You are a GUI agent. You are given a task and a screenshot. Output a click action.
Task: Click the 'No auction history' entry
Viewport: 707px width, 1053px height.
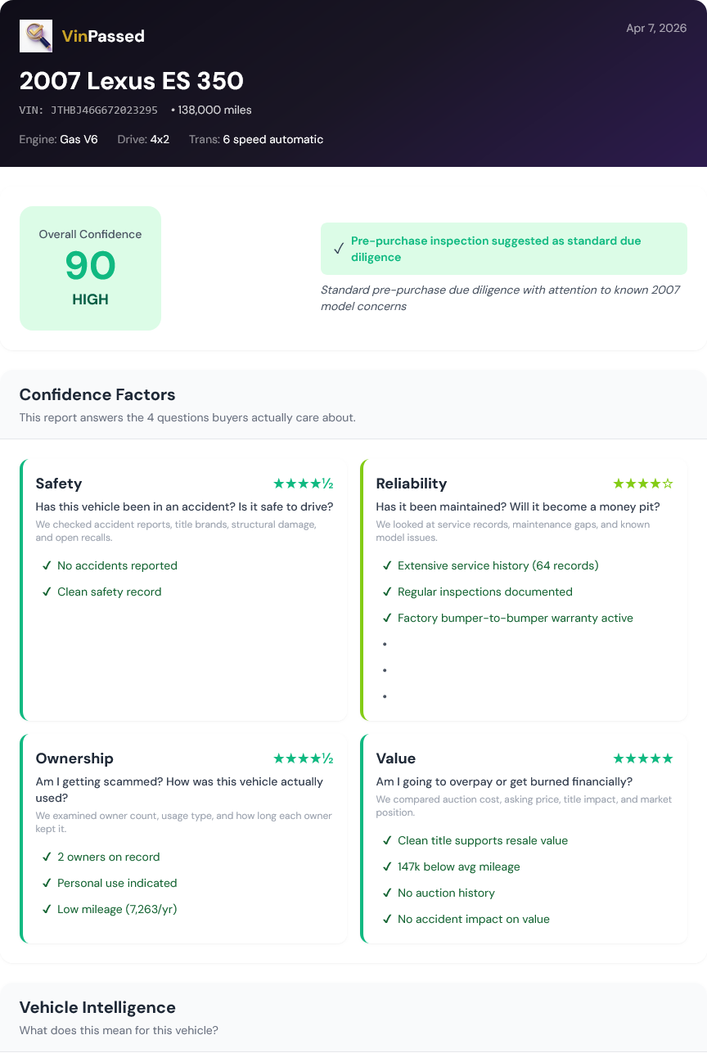coord(446,893)
